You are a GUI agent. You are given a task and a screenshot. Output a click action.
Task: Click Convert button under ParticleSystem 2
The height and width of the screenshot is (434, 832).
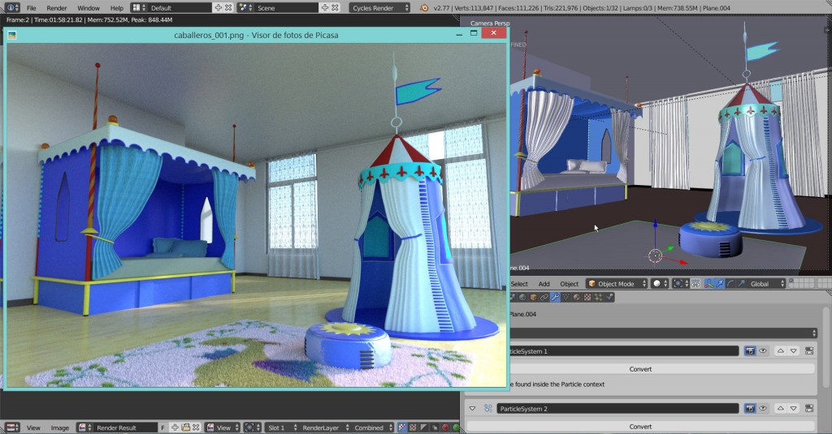tap(640, 427)
